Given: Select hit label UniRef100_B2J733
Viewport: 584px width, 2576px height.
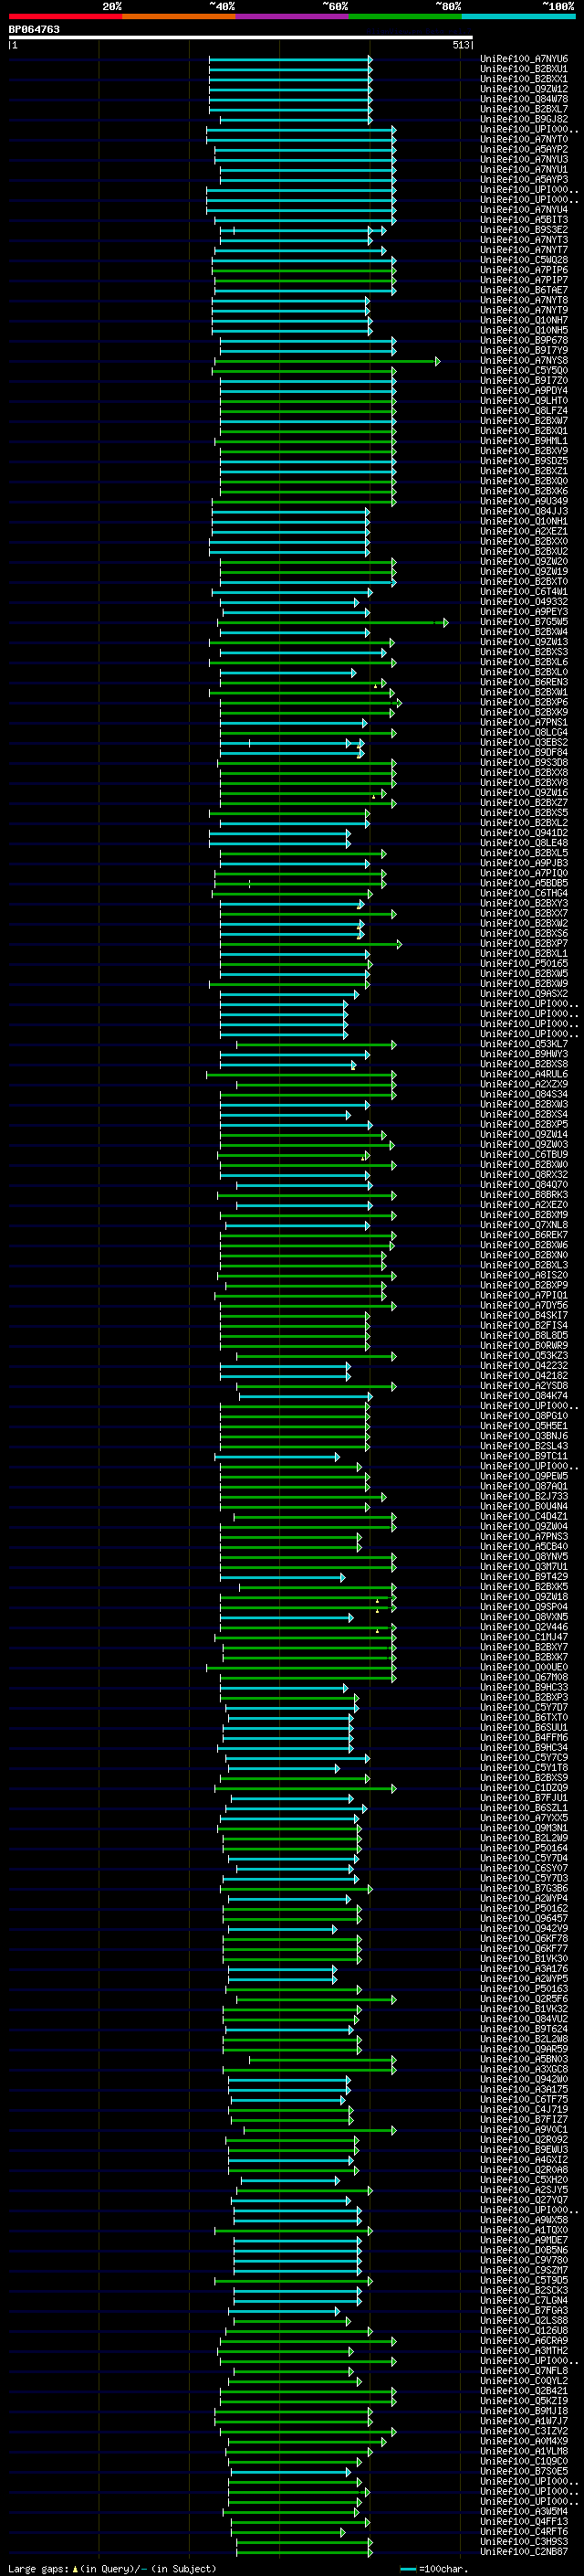Looking at the screenshot, I should tap(524, 1496).
